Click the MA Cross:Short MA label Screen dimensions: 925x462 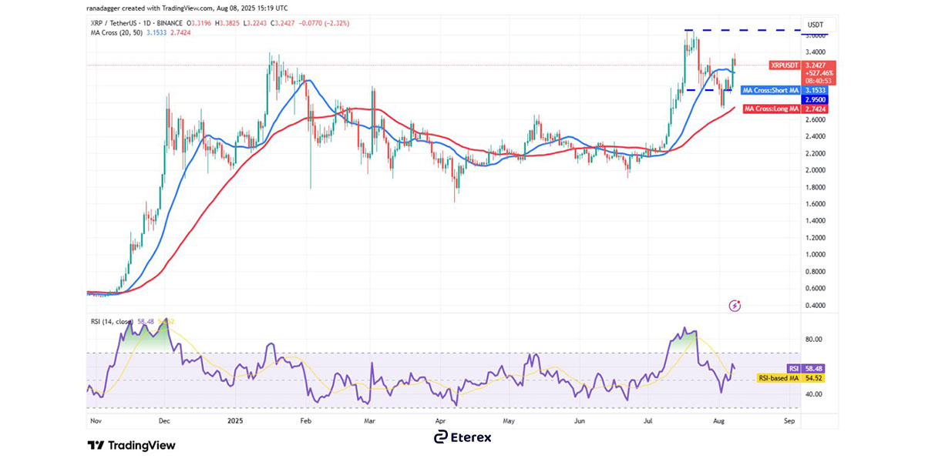pos(771,90)
